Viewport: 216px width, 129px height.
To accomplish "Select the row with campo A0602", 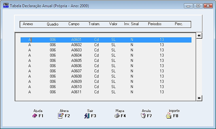I will [x=106, y=45].
